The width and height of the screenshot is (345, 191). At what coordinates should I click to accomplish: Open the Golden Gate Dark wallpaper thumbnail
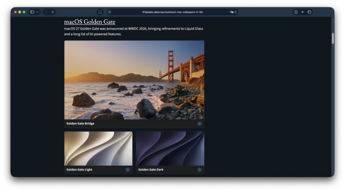(170, 149)
